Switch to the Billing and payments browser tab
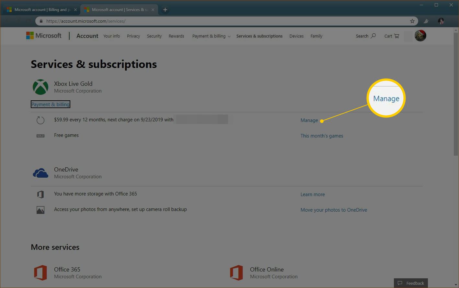Viewport: 459px width, 288px height. [41, 10]
